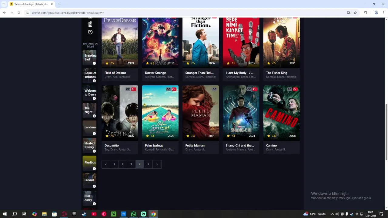Image resolution: width=388 pixels, height=218 pixels.
Task: Show hidden system tray icons
Action: pyautogui.click(x=332, y=214)
